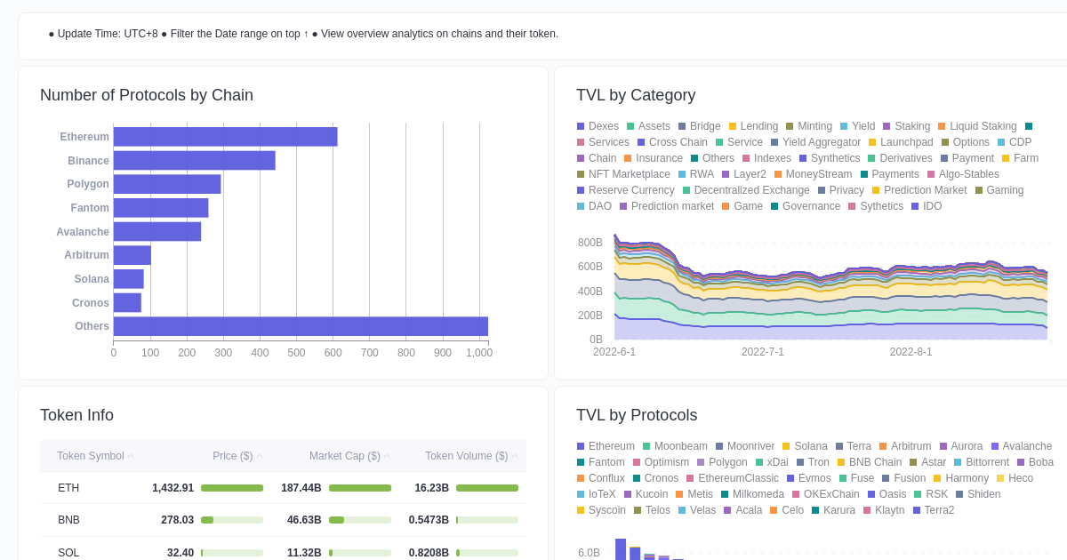Open the ETH token entry
This screenshot has height=560, width=1067.
coord(68,488)
